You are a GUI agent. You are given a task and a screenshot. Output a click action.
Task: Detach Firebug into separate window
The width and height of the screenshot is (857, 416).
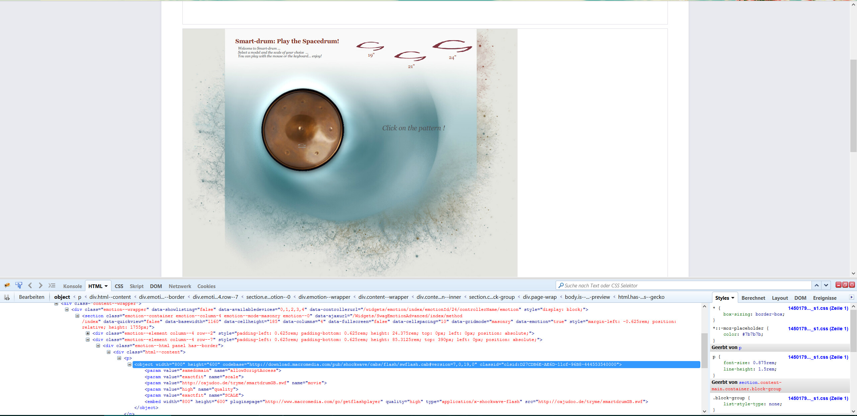point(845,285)
